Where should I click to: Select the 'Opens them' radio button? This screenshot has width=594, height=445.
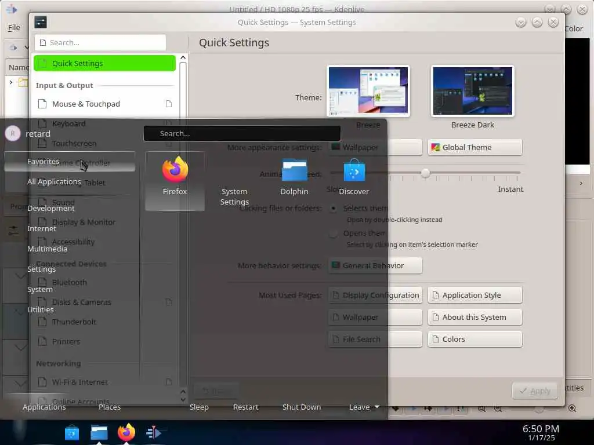334,234
